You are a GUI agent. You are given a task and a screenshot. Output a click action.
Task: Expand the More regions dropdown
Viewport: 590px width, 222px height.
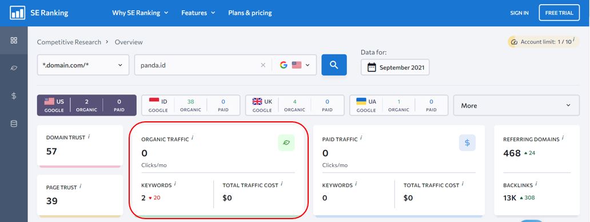pyautogui.click(x=516, y=105)
